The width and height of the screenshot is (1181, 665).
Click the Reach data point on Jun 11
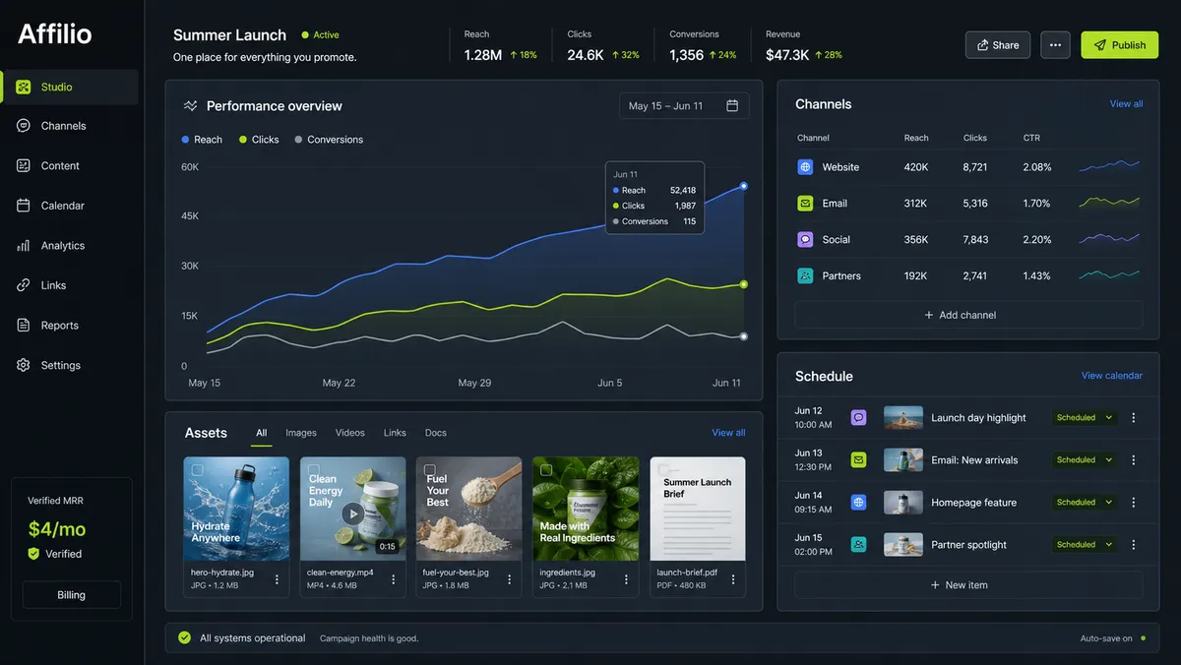click(743, 185)
